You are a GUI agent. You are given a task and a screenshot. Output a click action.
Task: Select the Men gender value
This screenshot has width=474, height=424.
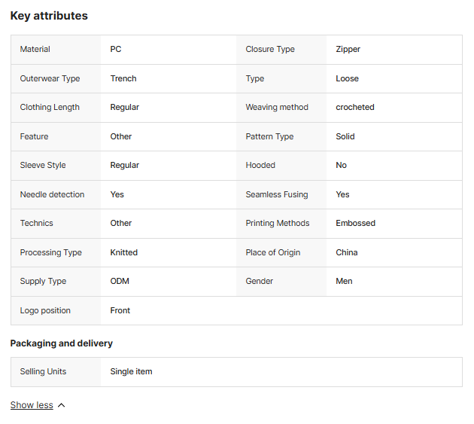[x=344, y=281]
